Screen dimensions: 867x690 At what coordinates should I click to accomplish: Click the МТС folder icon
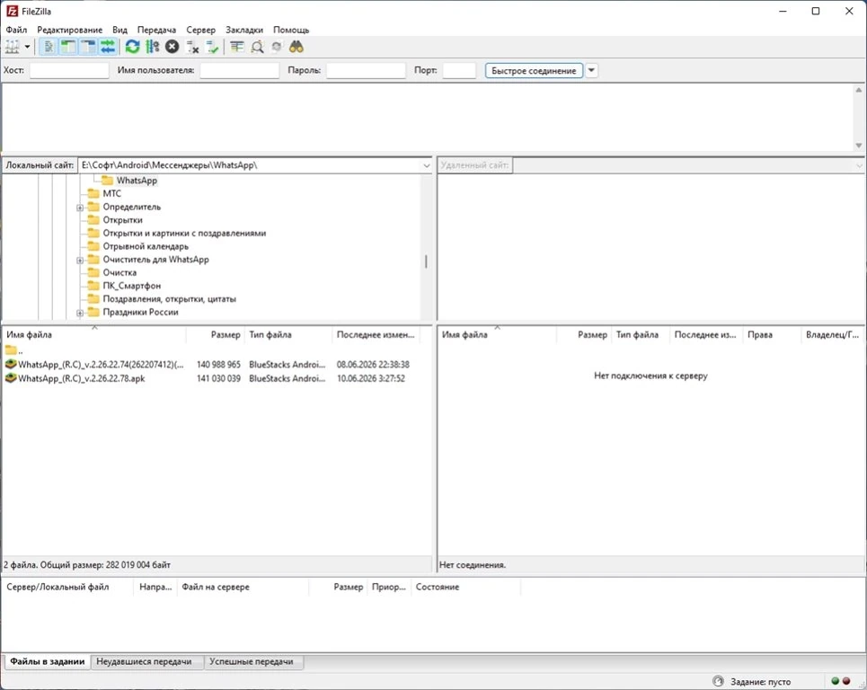point(93,193)
